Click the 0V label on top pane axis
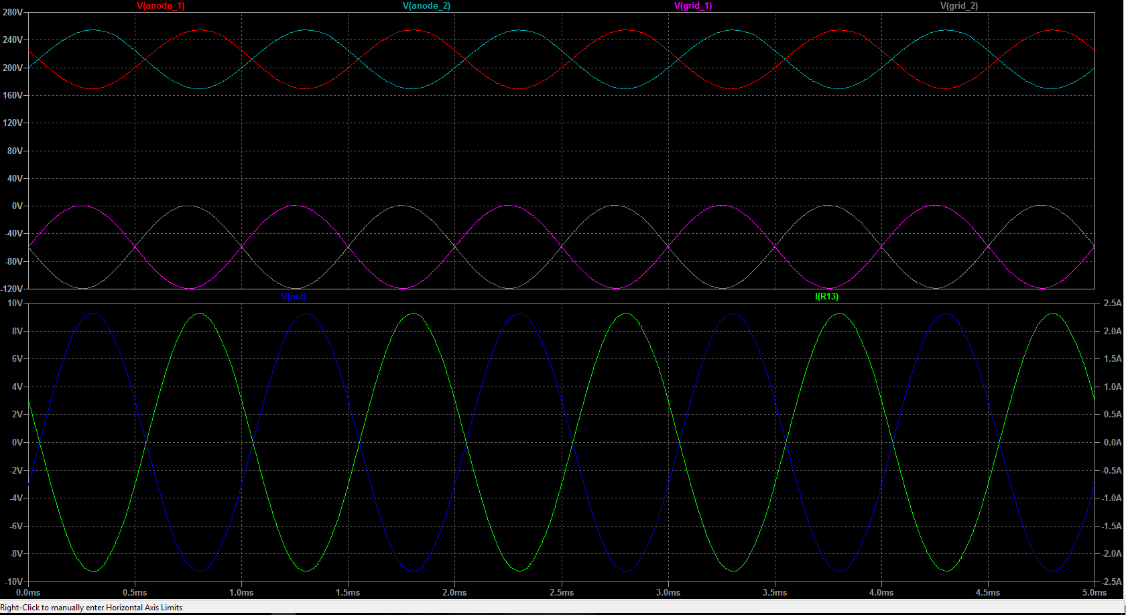 click(x=17, y=206)
